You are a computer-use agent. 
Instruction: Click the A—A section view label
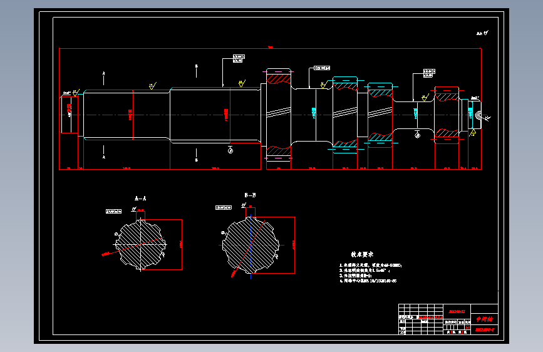[140, 199]
